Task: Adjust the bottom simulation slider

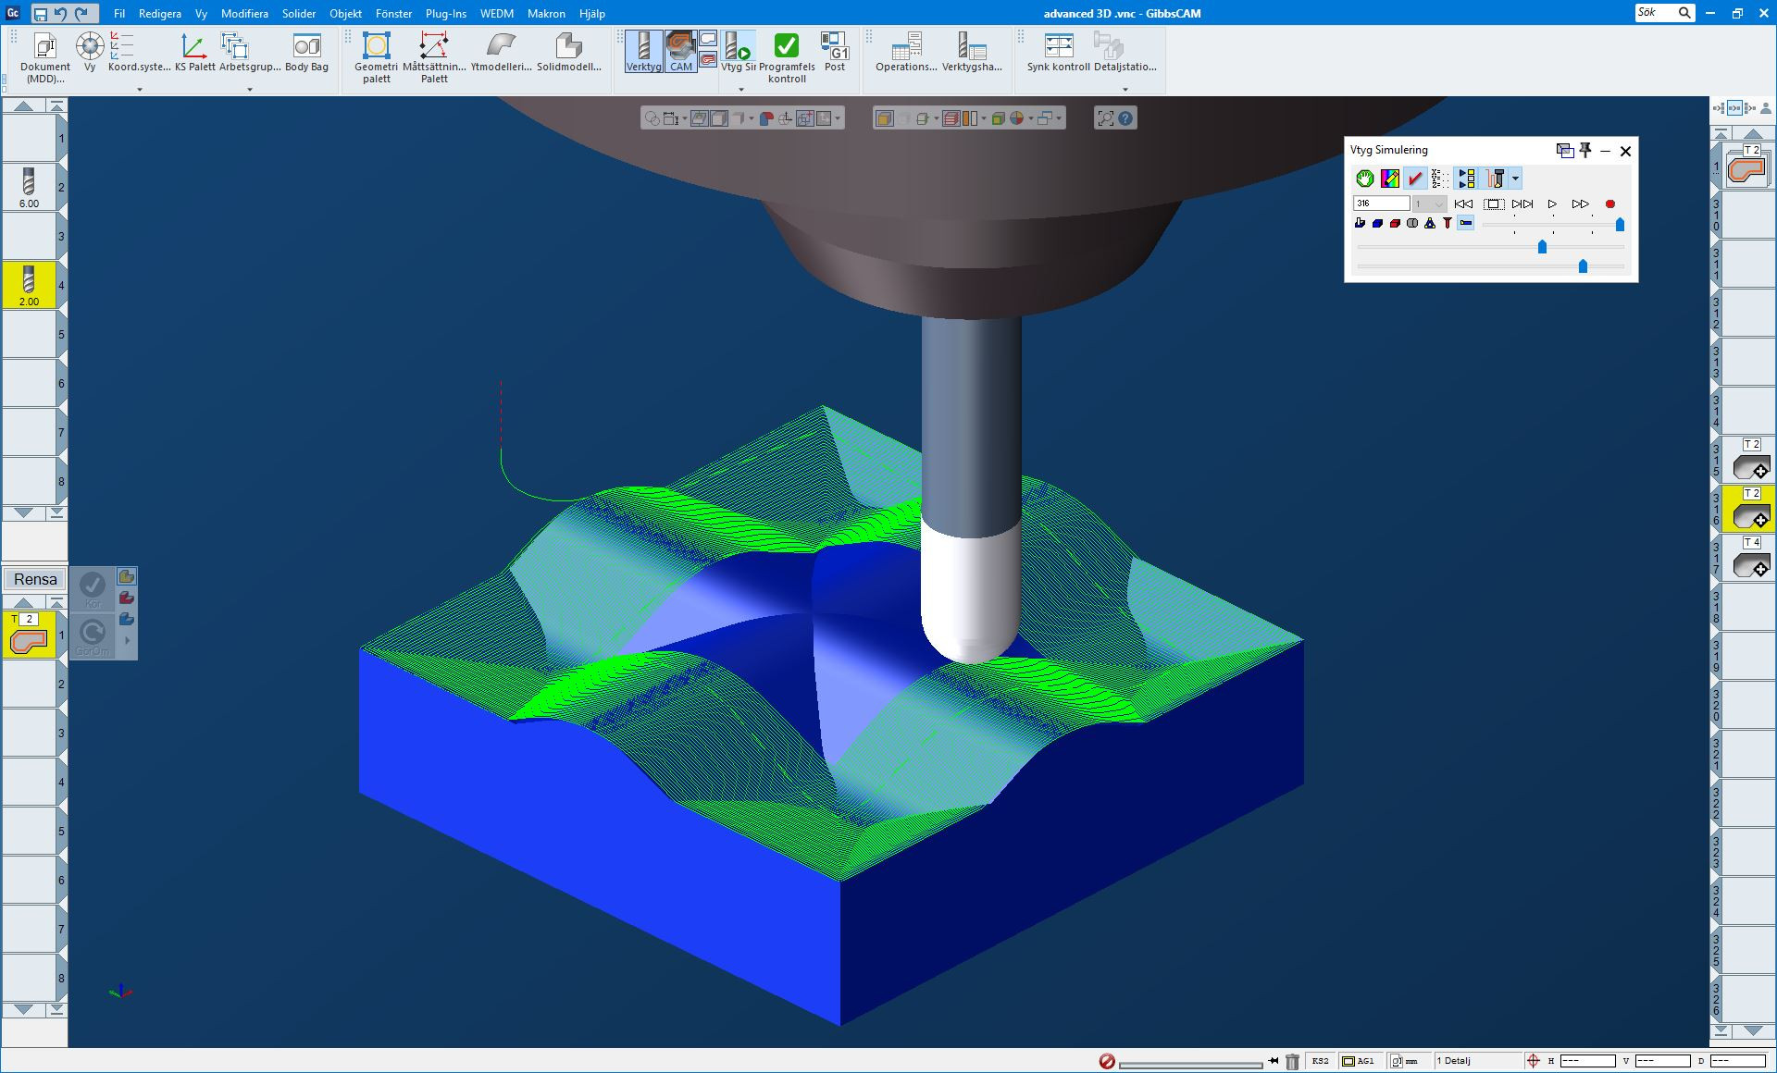Action: click(x=1583, y=266)
